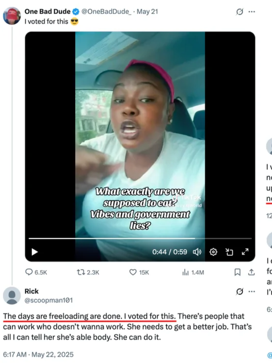The image size is (272, 363).
Task: Enter picture-in-picture mode on video
Action: pos(229,252)
